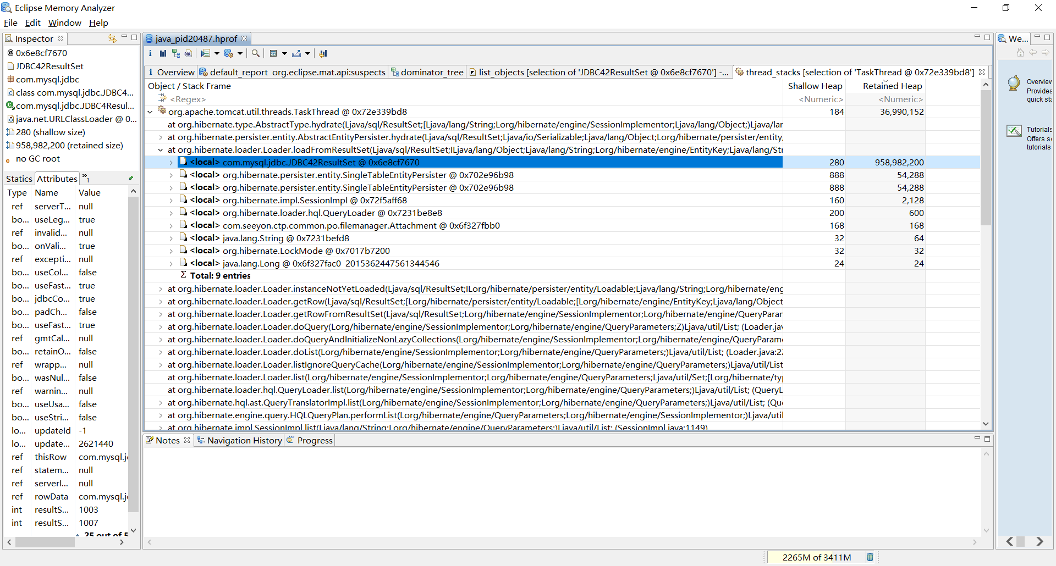Click the Overview globe icon in Welcome pane

click(x=1014, y=84)
